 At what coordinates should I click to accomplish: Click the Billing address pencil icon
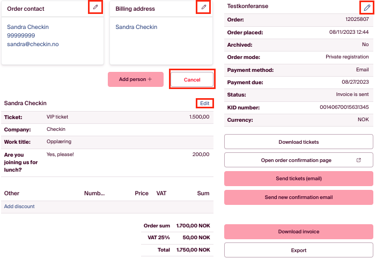pos(203,7)
